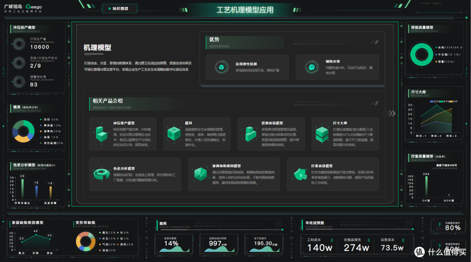The image size is (471, 262).
Task: Click the 焊接质量模型 green donut chart
Action: click(421, 54)
